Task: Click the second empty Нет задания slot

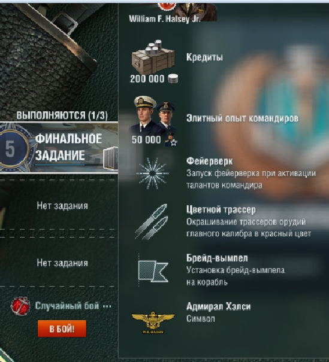Action: [x=62, y=263]
